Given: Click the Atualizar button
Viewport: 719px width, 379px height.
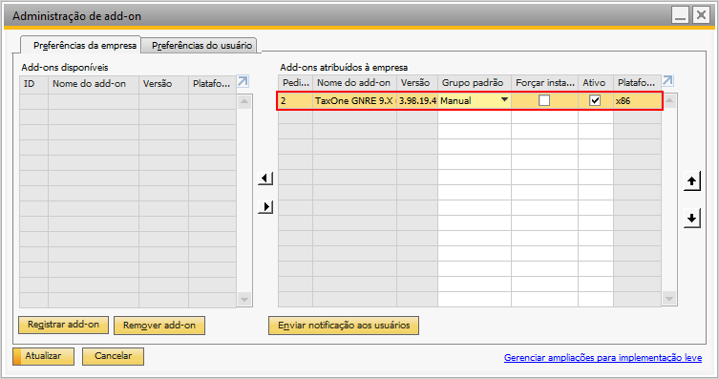Looking at the screenshot, I should pos(44,356).
